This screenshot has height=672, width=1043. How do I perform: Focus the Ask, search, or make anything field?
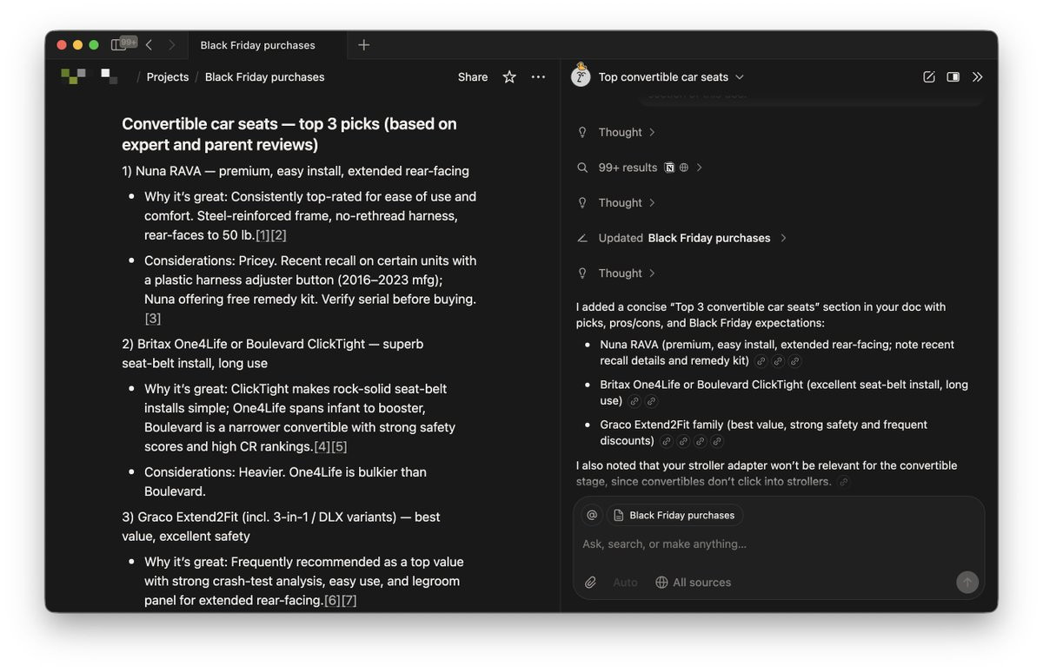(x=778, y=544)
